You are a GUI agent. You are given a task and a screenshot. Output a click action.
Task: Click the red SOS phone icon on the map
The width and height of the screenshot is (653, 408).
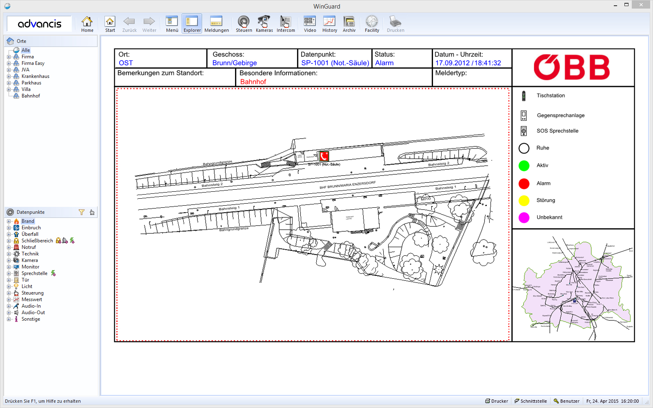coord(324,156)
